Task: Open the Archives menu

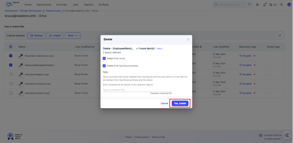Action: [61, 5]
